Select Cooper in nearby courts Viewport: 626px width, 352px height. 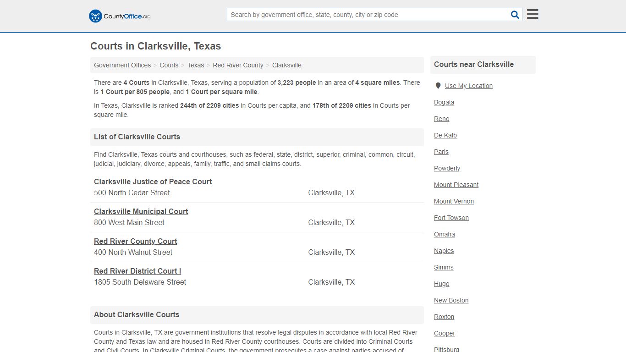[x=445, y=333]
